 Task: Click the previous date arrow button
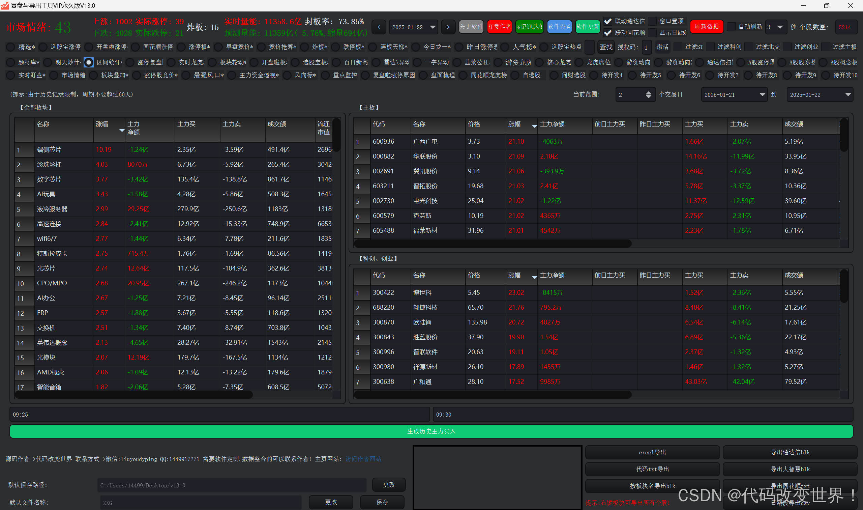coord(379,27)
